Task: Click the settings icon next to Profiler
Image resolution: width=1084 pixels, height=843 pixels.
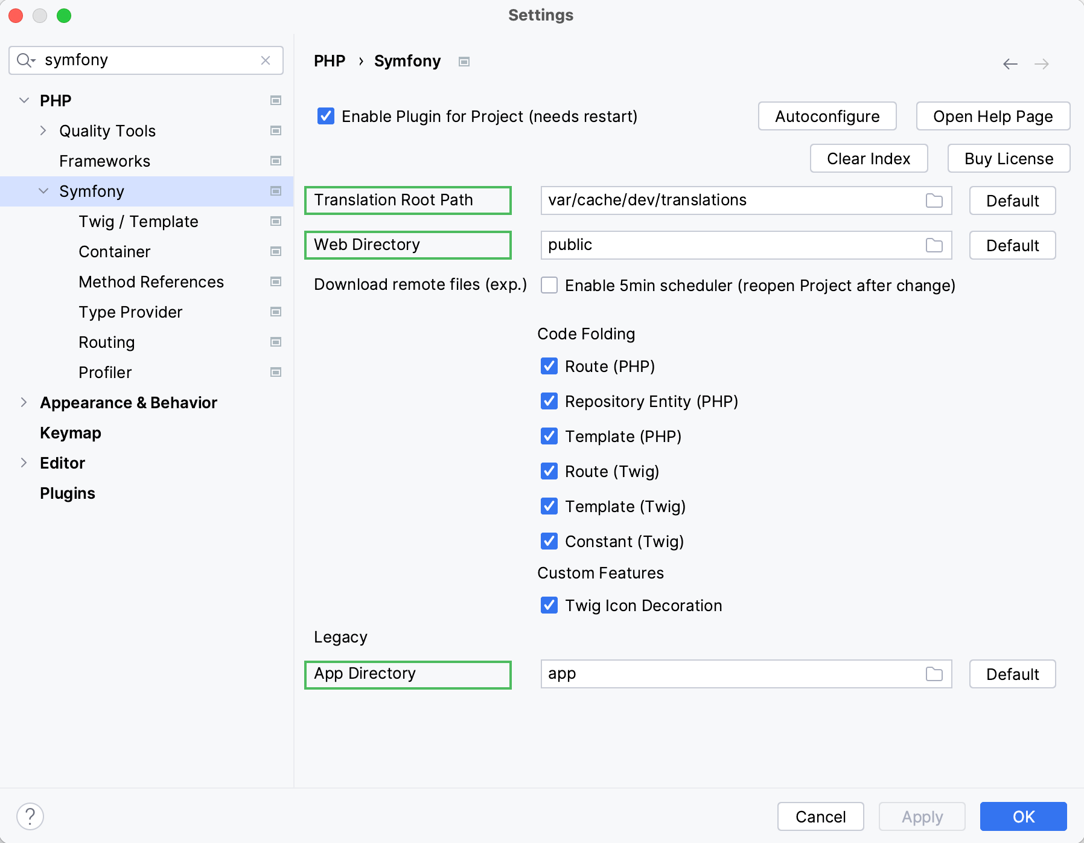Action: click(x=276, y=372)
